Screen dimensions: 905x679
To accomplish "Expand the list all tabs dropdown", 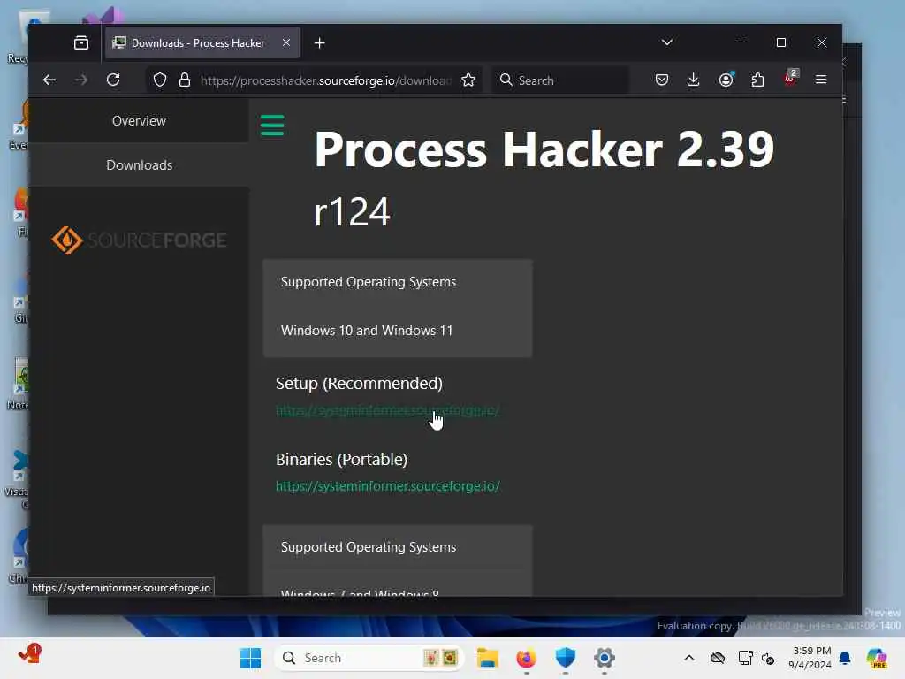I will pos(666,42).
